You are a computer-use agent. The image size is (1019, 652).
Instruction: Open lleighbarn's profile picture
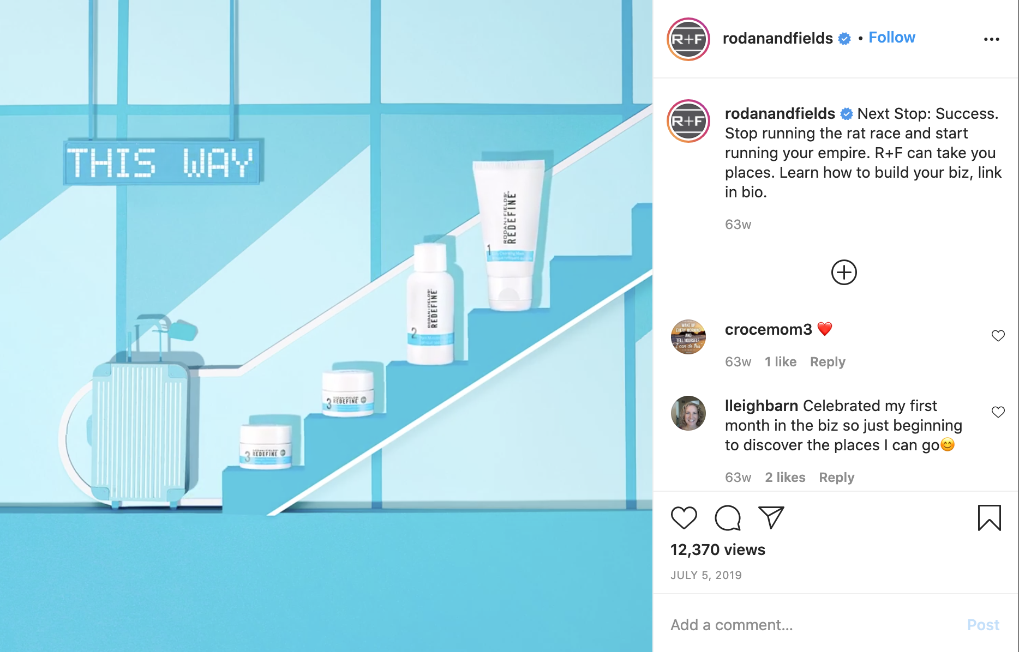tap(688, 413)
